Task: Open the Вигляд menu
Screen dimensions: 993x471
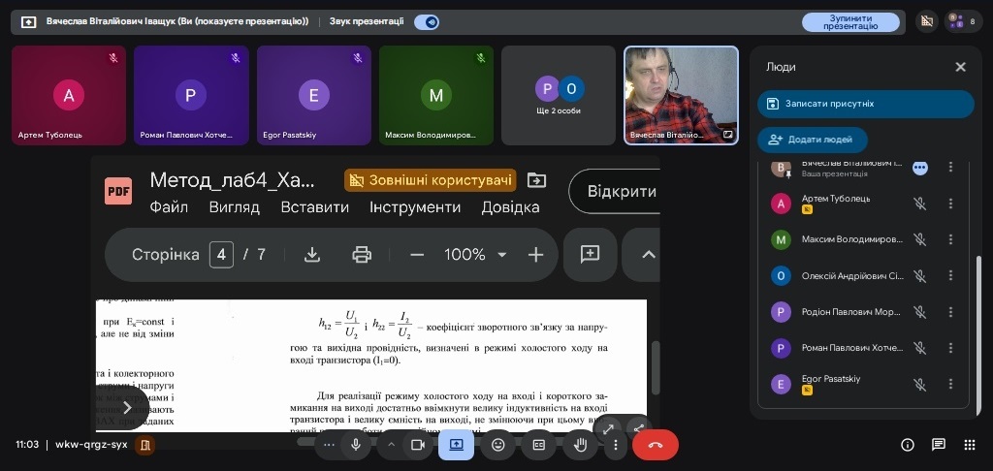Action: [235, 207]
